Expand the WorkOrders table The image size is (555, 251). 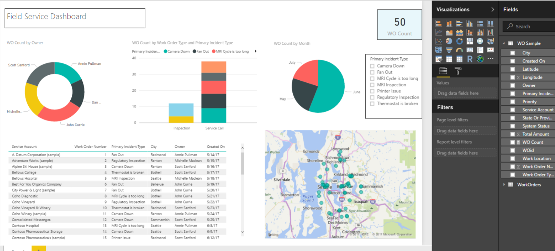click(504, 185)
